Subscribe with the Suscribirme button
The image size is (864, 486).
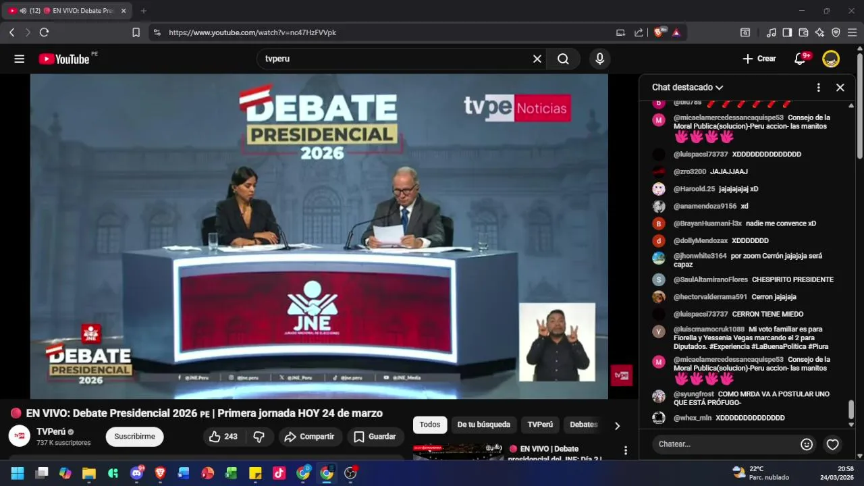click(x=134, y=437)
